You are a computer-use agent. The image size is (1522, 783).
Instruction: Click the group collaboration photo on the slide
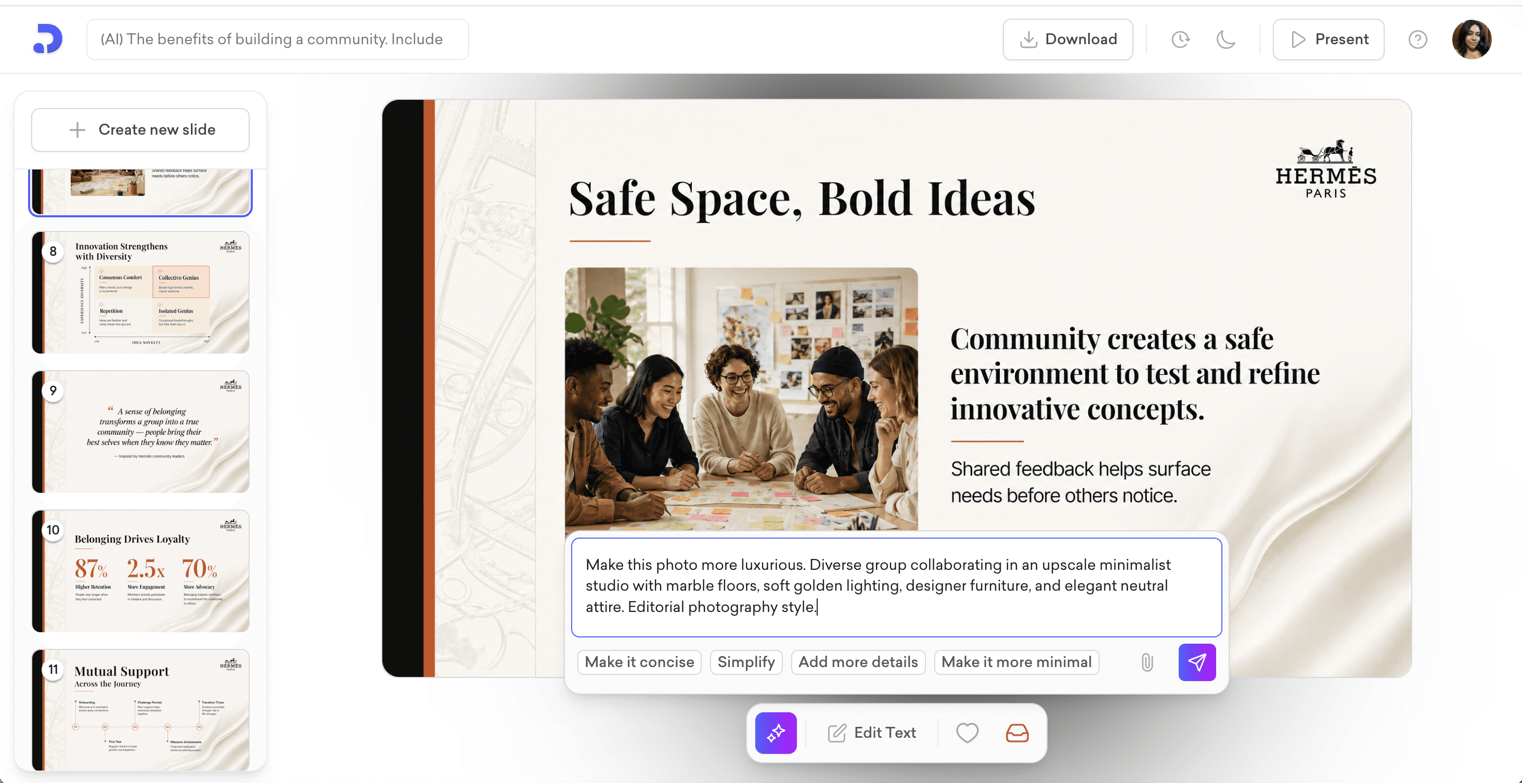pyautogui.click(x=741, y=399)
